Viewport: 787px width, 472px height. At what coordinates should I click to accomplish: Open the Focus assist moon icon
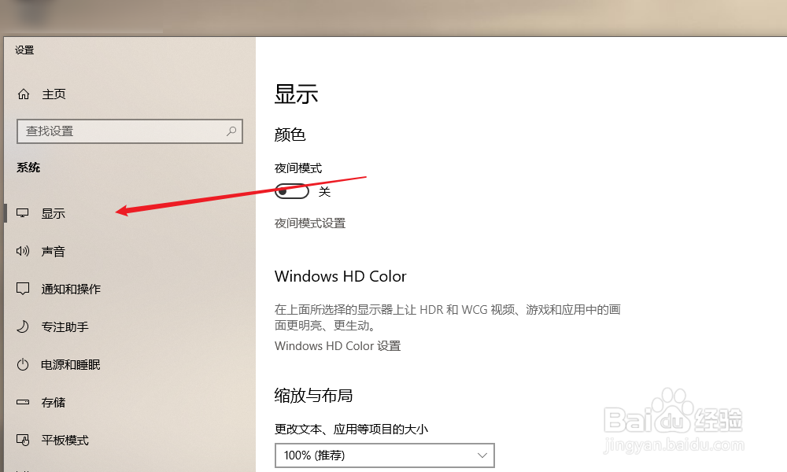(23, 326)
